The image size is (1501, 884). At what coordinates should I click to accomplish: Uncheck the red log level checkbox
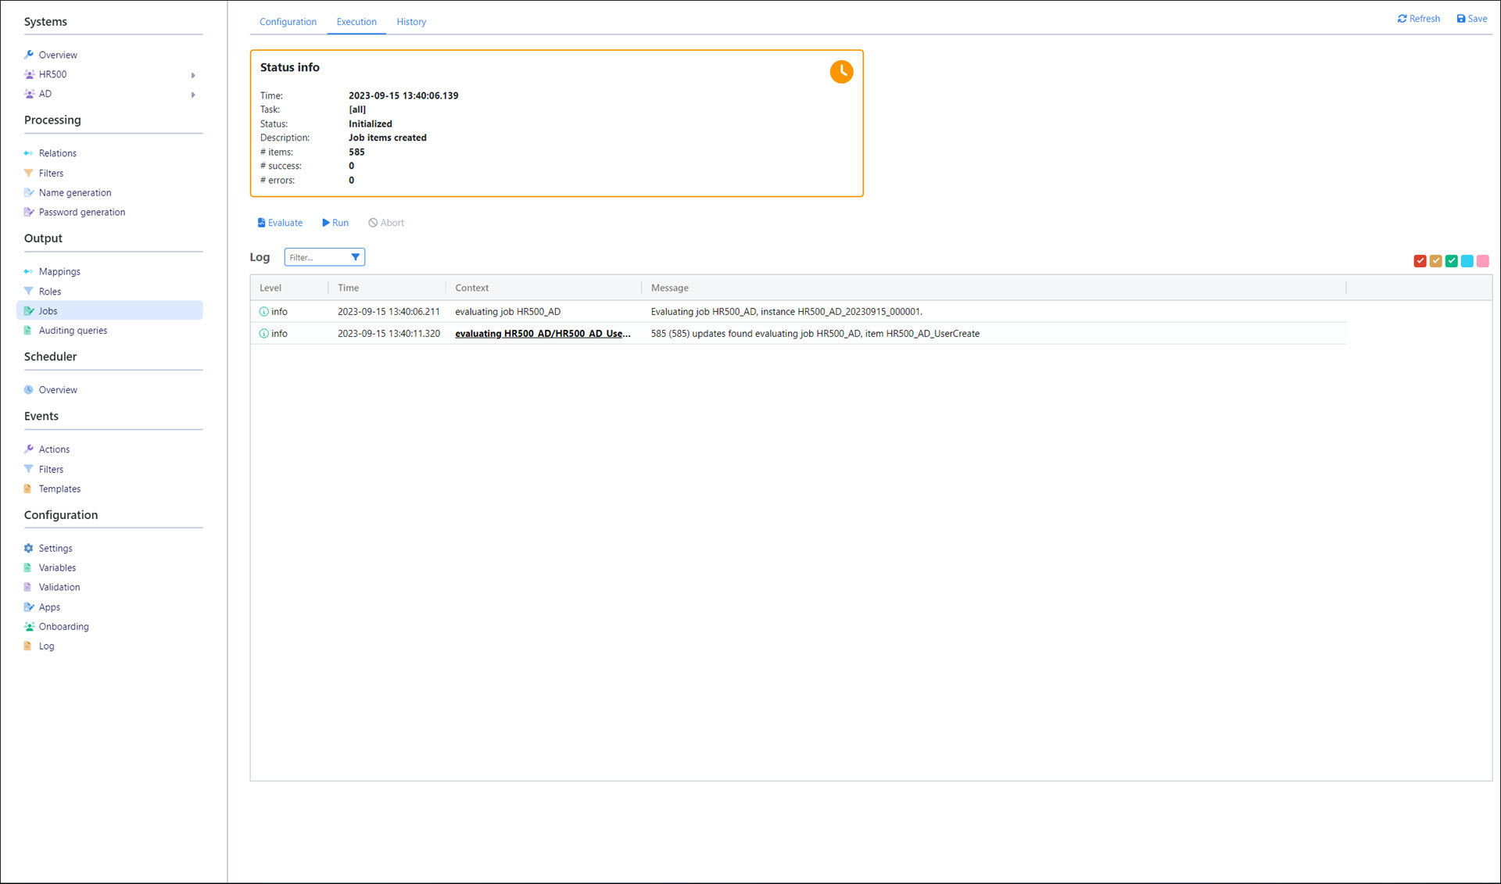(x=1420, y=261)
